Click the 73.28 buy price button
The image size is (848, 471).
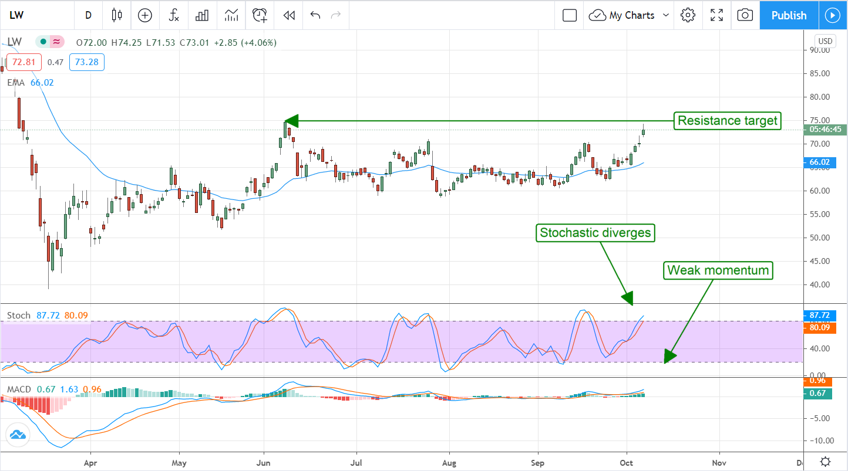pyautogui.click(x=86, y=62)
